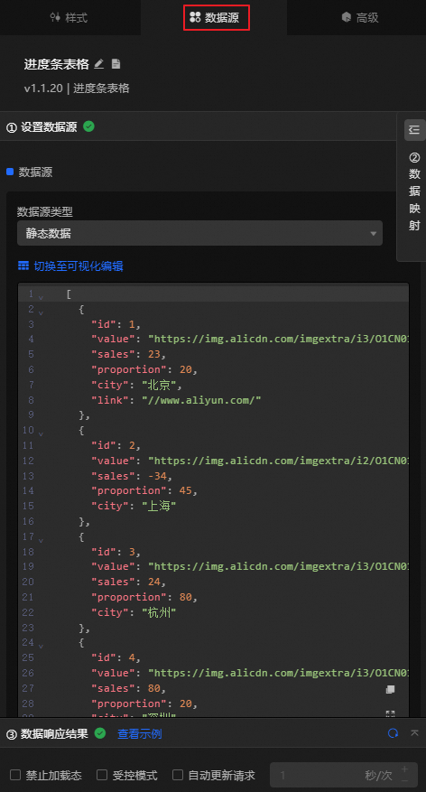
Task: Switch to the 样式 tab
Action: 69,18
